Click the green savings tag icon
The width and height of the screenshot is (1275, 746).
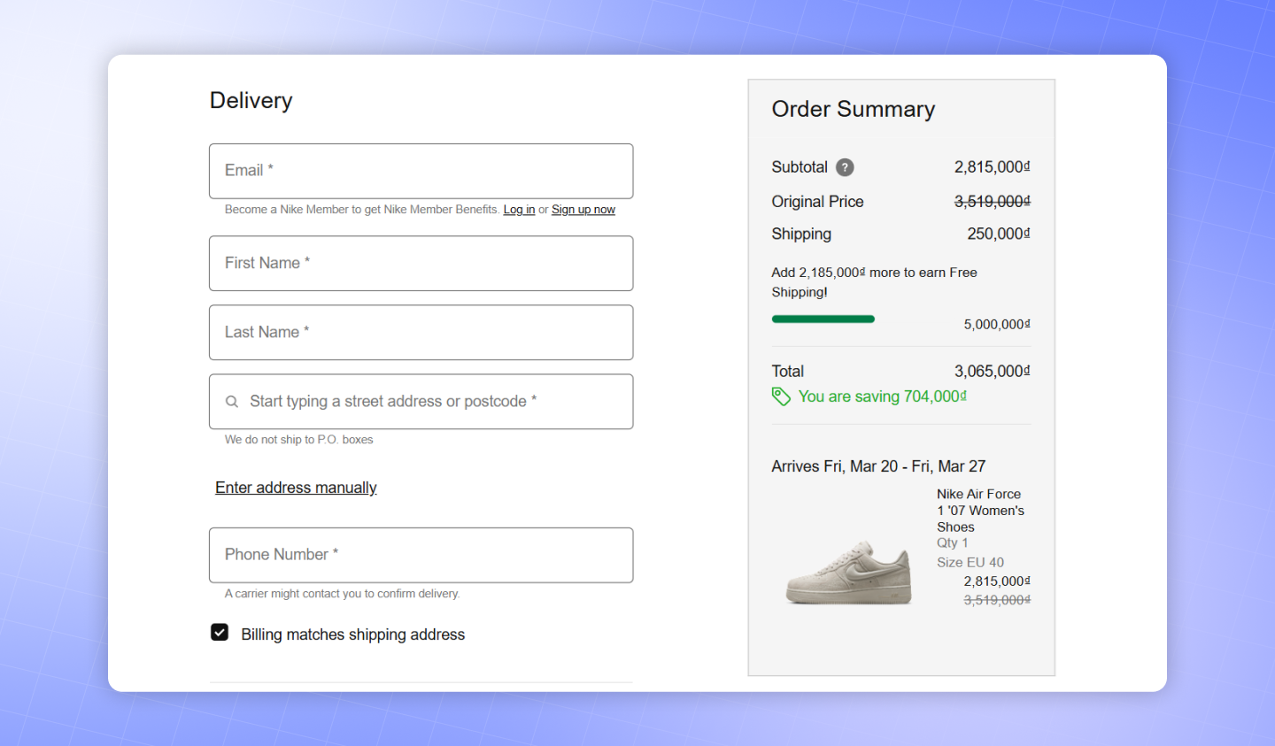(x=781, y=396)
